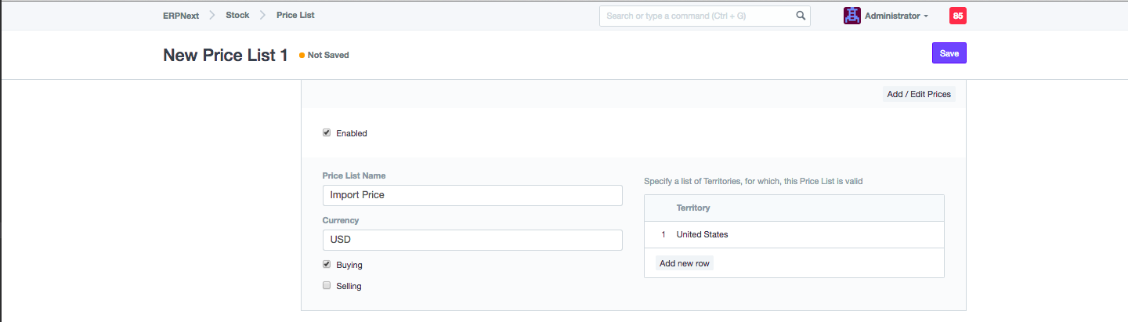Toggle the Buying checkbox
This screenshot has width=1128, height=322.
coord(327,264)
